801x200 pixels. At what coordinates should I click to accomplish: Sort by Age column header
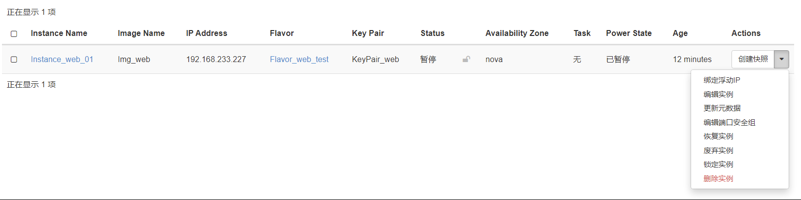pyautogui.click(x=680, y=33)
